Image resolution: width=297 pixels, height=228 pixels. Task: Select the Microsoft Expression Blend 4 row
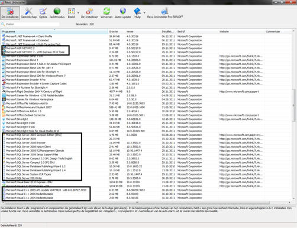pos(22,60)
